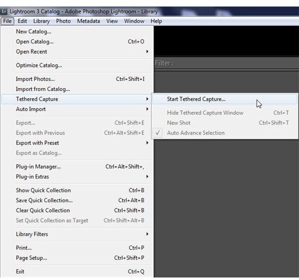The width and height of the screenshot is (299, 280).
Task: Choose Page Setup... menu item
Action: pyautogui.click(x=77, y=258)
